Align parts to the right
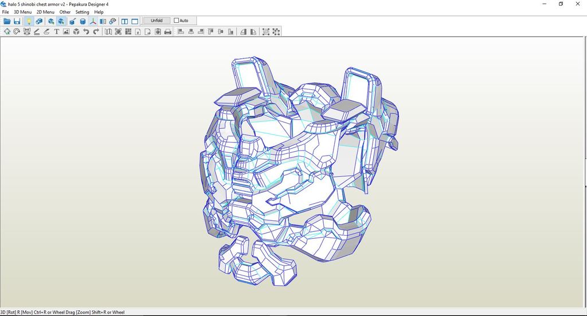The width and height of the screenshot is (587, 316). click(201, 32)
